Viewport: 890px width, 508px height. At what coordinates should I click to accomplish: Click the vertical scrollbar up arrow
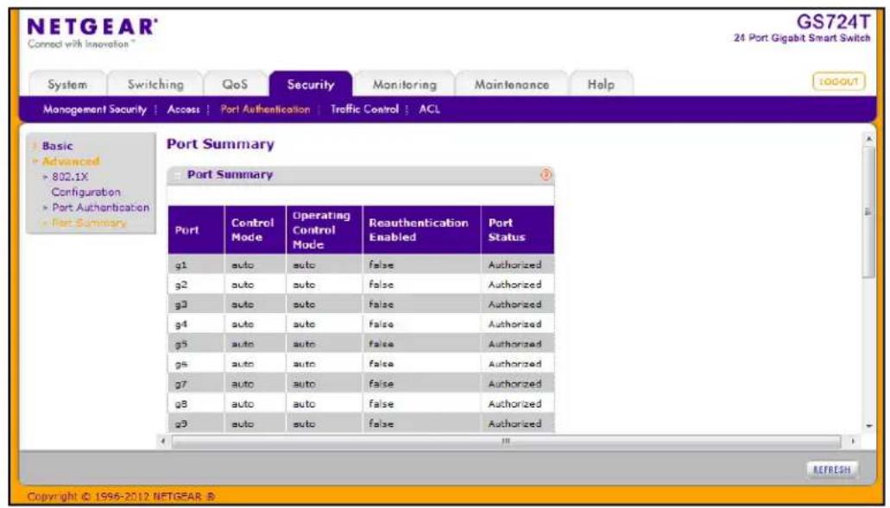tap(868, 139)
